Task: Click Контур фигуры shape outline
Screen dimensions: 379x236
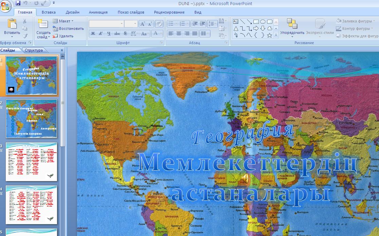Action: click(x=354, y=28)
